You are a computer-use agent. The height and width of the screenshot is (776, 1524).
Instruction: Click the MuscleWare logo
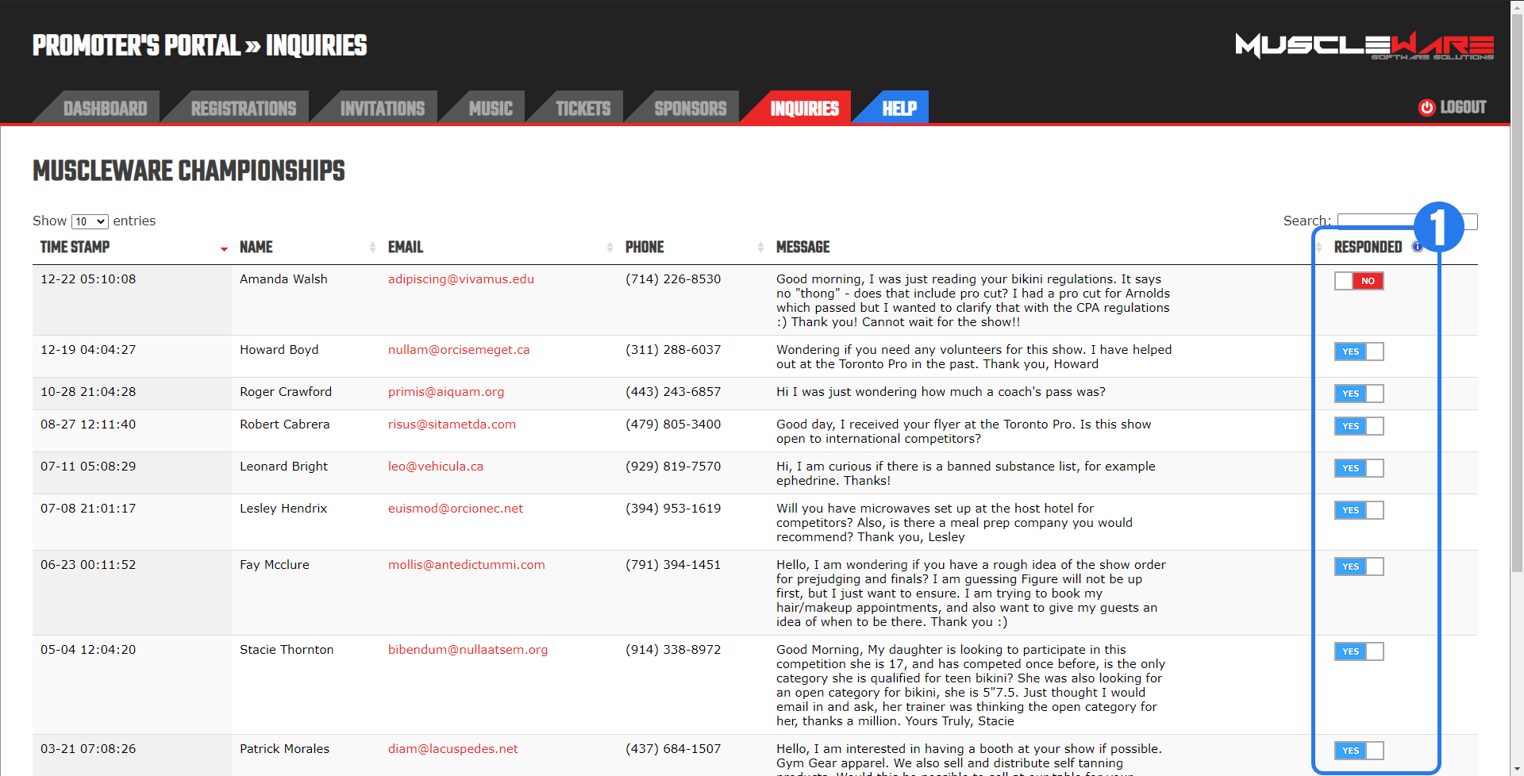click(x=1364, y=45)
